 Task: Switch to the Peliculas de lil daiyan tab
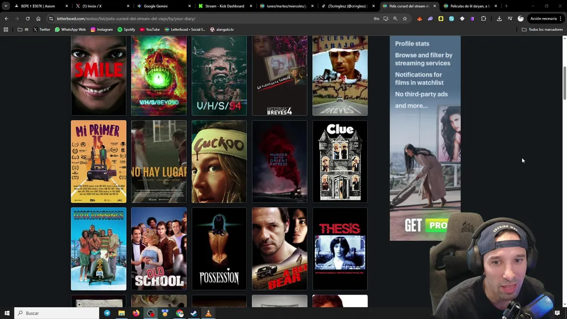pos(470,6)
